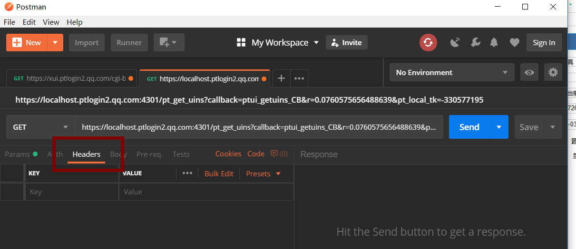Open manage environments gear icon

pos(553,72)
